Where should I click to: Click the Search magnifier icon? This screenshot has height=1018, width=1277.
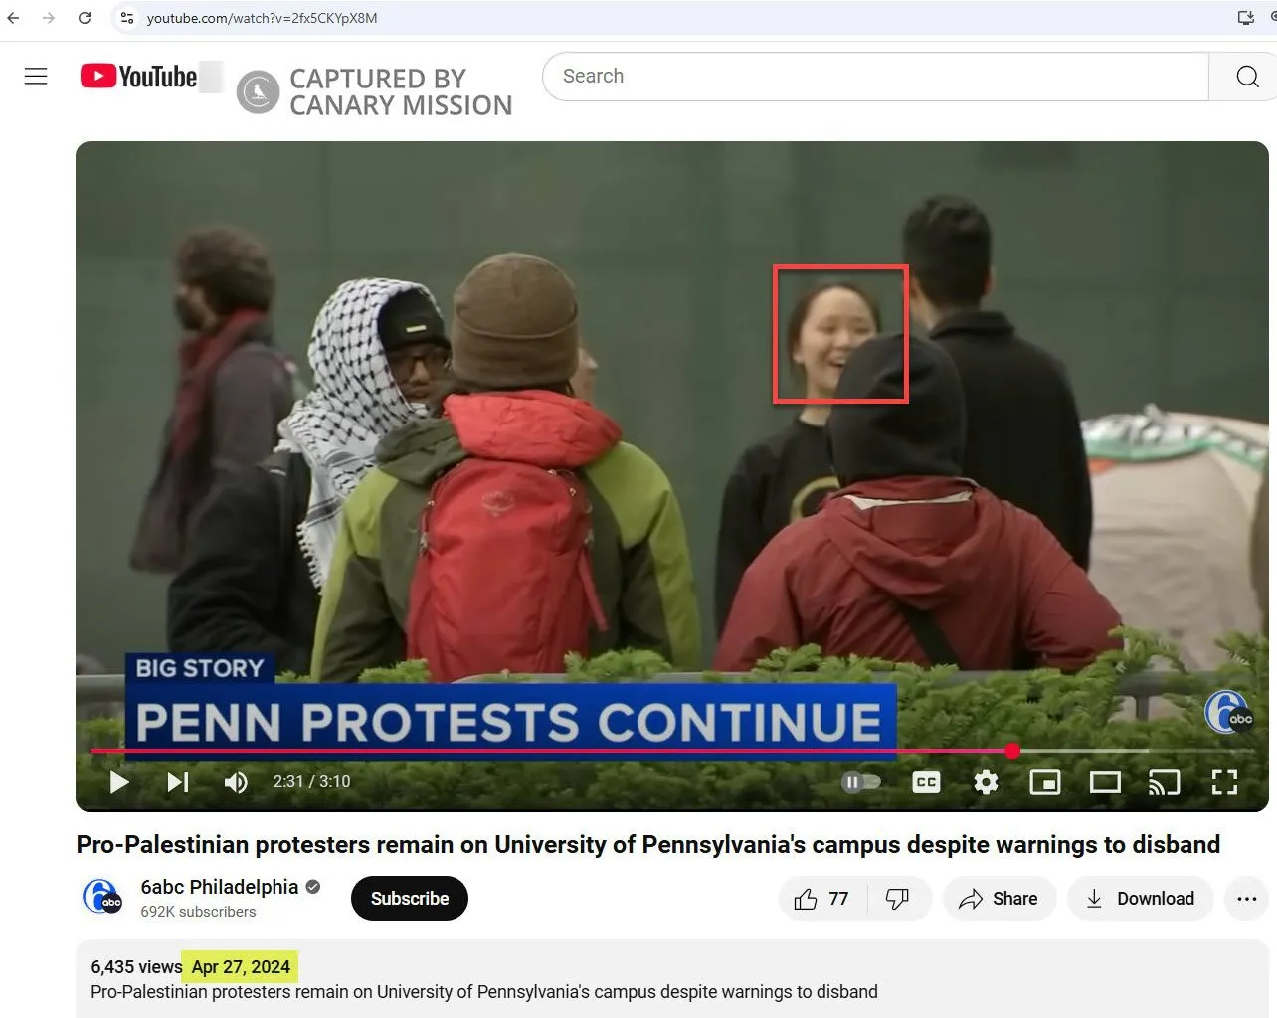1246,76
